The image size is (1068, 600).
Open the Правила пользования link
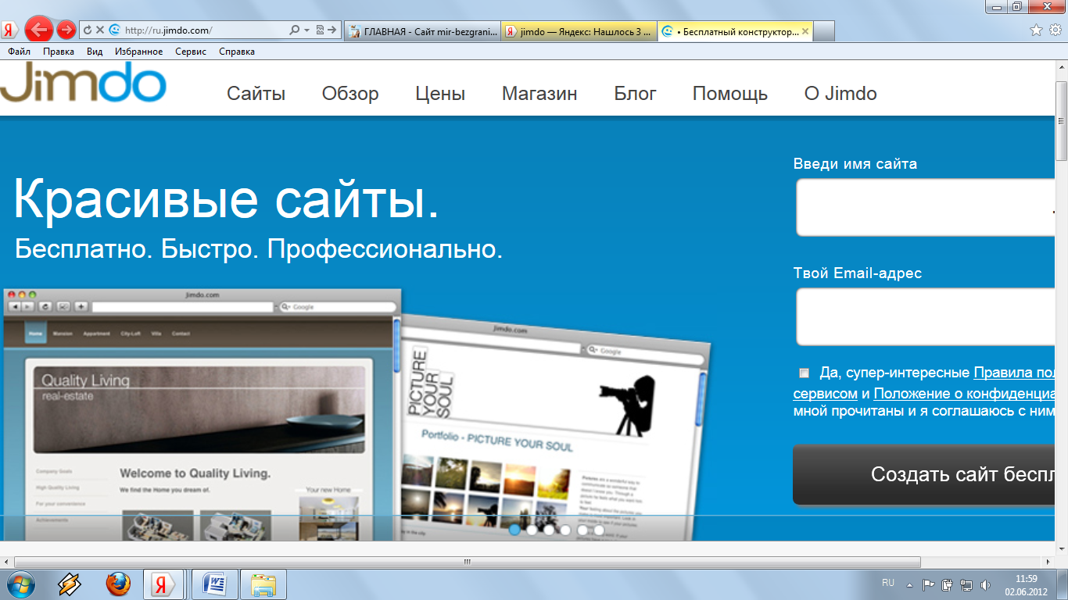1014,373
